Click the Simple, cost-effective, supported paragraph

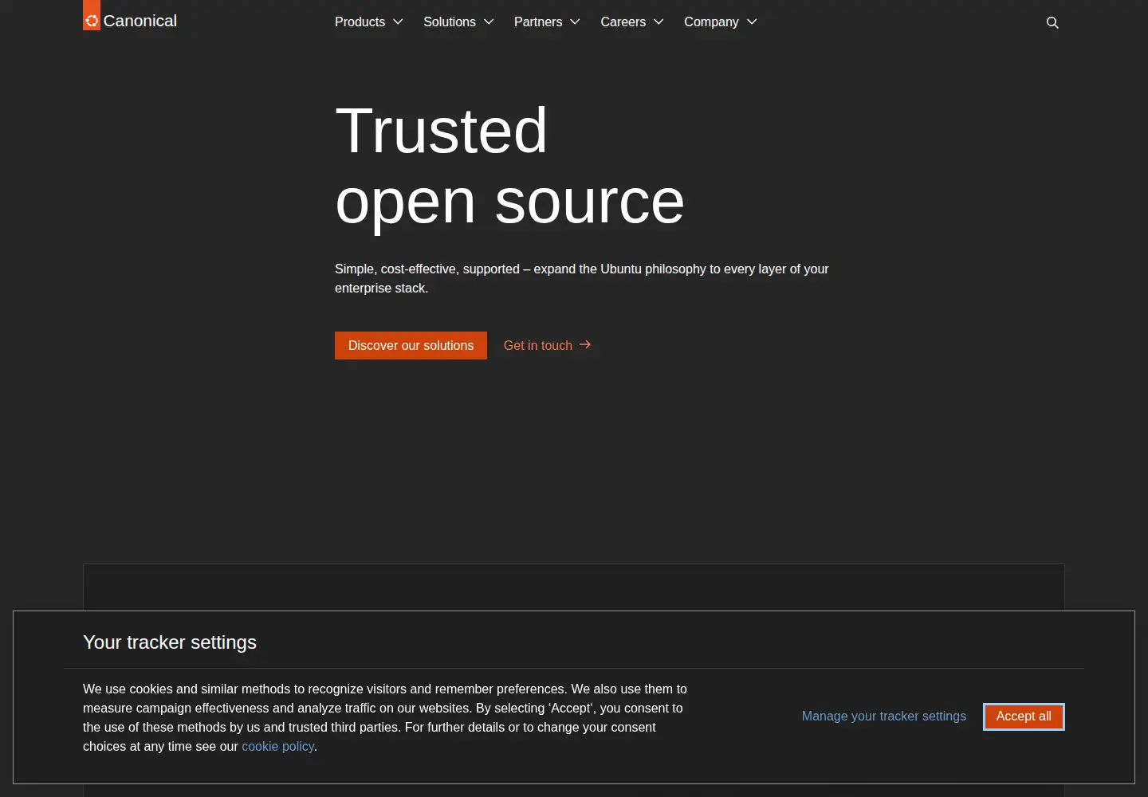click(582, 278)
